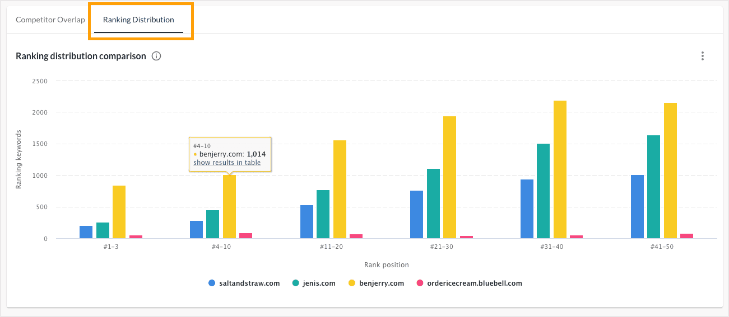This screenshot has height=317, width=729.
Task: Click the blue saltandstraw.com bar at #41-50
Action: pyautogui.click(x=637, y=207)
